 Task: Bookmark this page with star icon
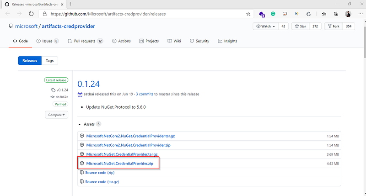[x=248, y=14]
